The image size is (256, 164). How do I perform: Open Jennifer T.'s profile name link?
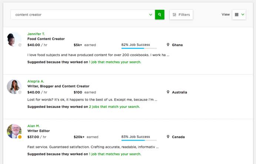[36, 34]
